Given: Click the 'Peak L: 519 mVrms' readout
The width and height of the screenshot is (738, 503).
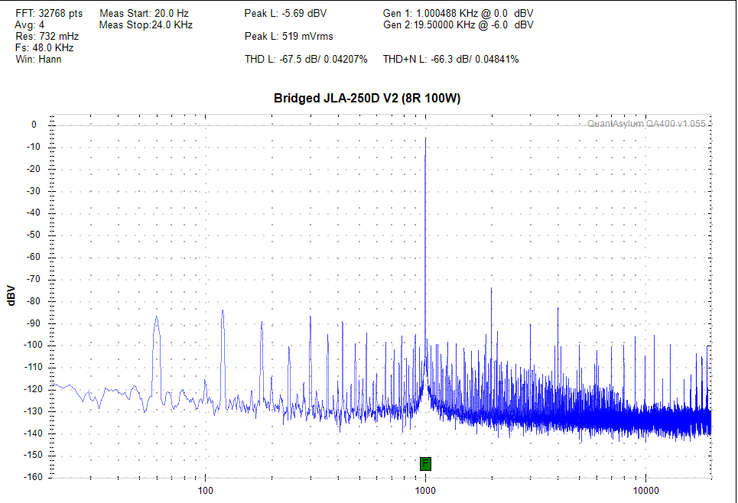Looking at the screenshot, I should [288, 36].
